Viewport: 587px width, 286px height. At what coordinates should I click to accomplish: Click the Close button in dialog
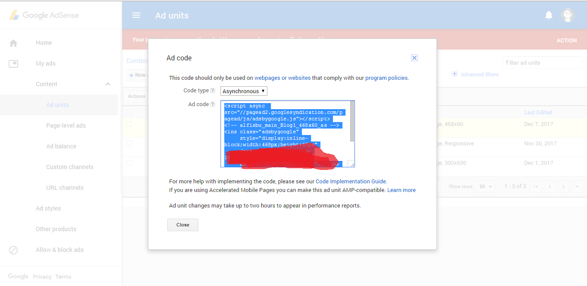tap(183, 225)
